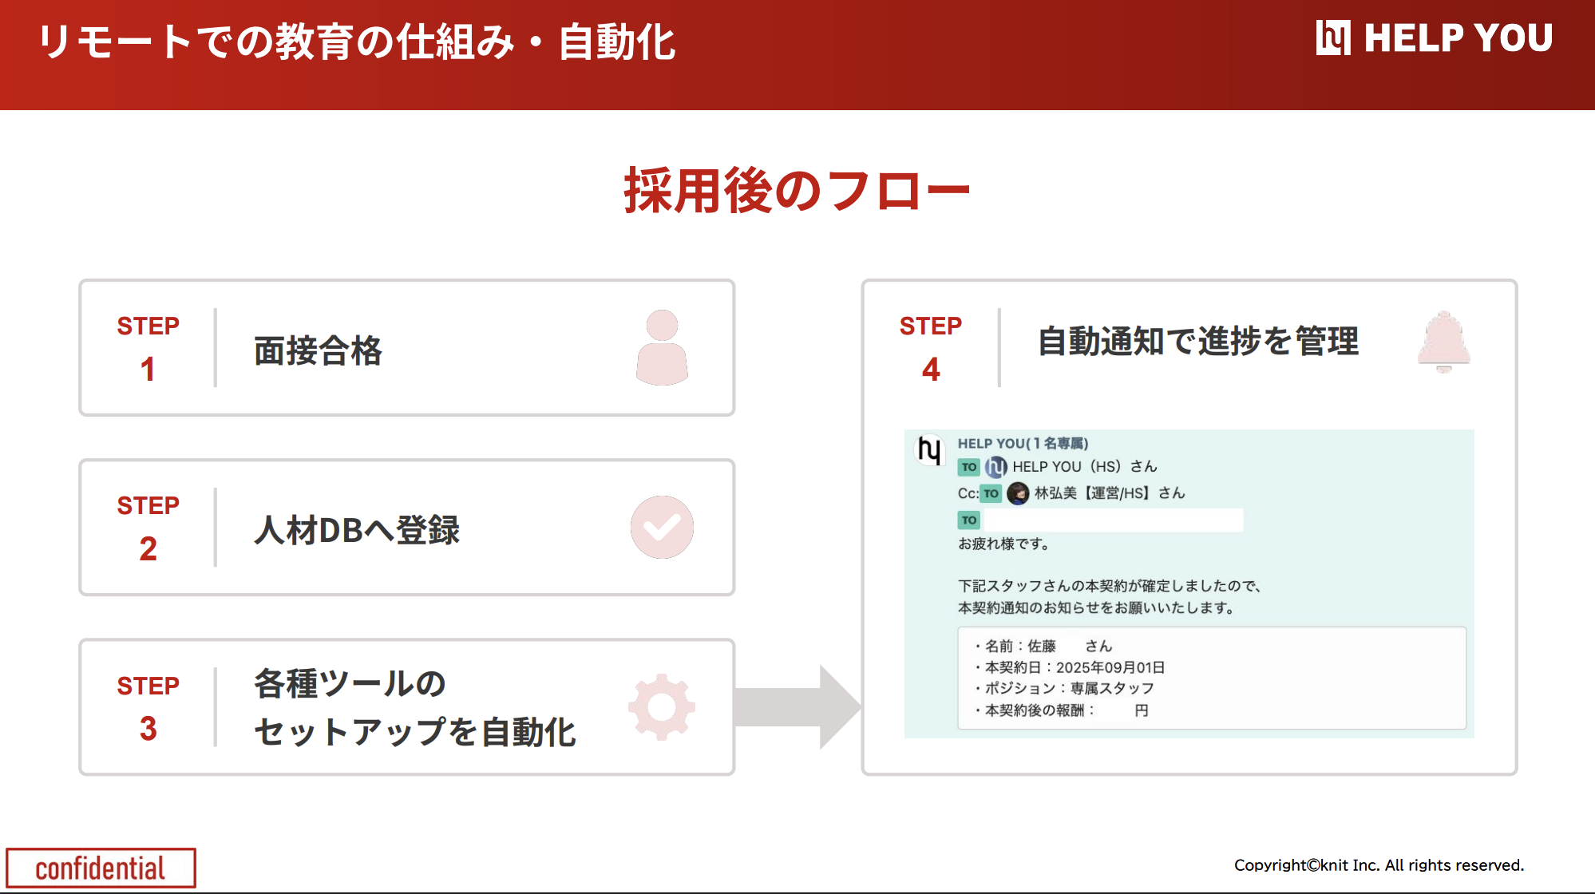Click the 採用後のフロー title
Screen dimensions: 1595x894
pyautogui.click(x=797, y=192)
